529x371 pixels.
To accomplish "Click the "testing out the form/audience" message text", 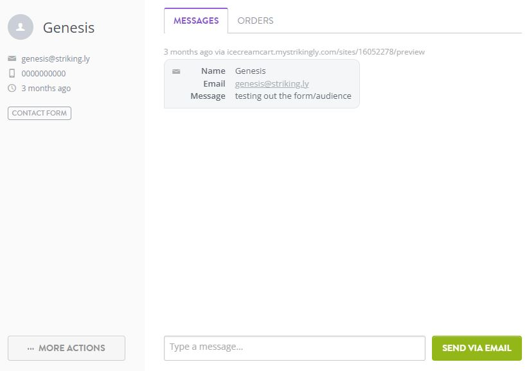I will coord(293,96).
